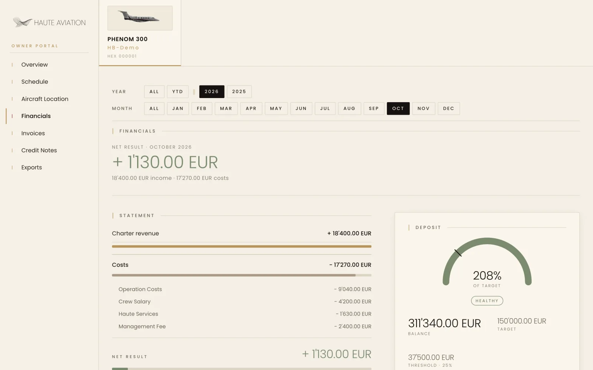Filter by month JUN

pos(301,108)
